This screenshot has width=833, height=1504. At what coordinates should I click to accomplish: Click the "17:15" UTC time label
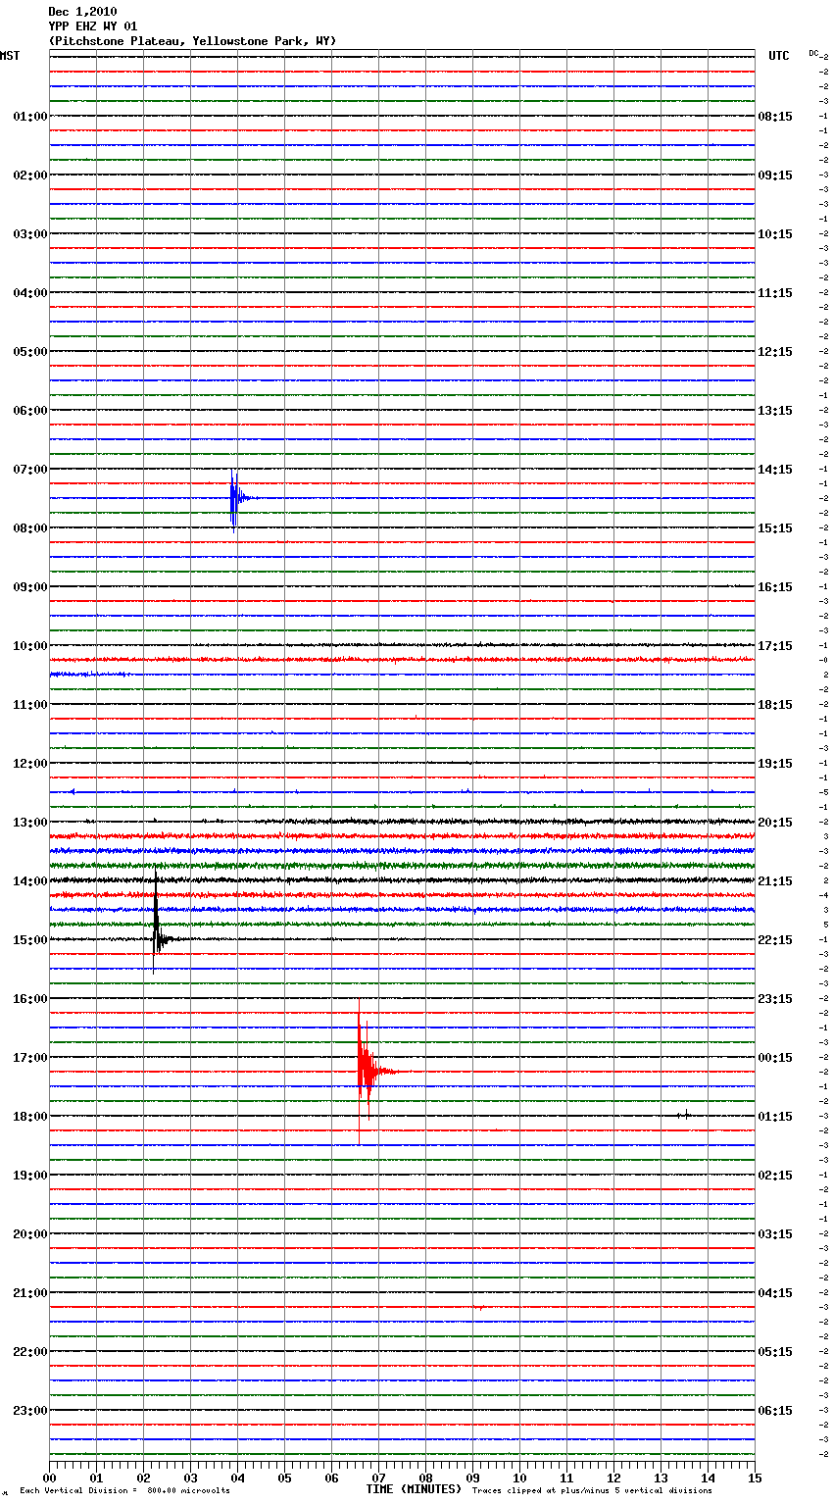click(775, 646)
